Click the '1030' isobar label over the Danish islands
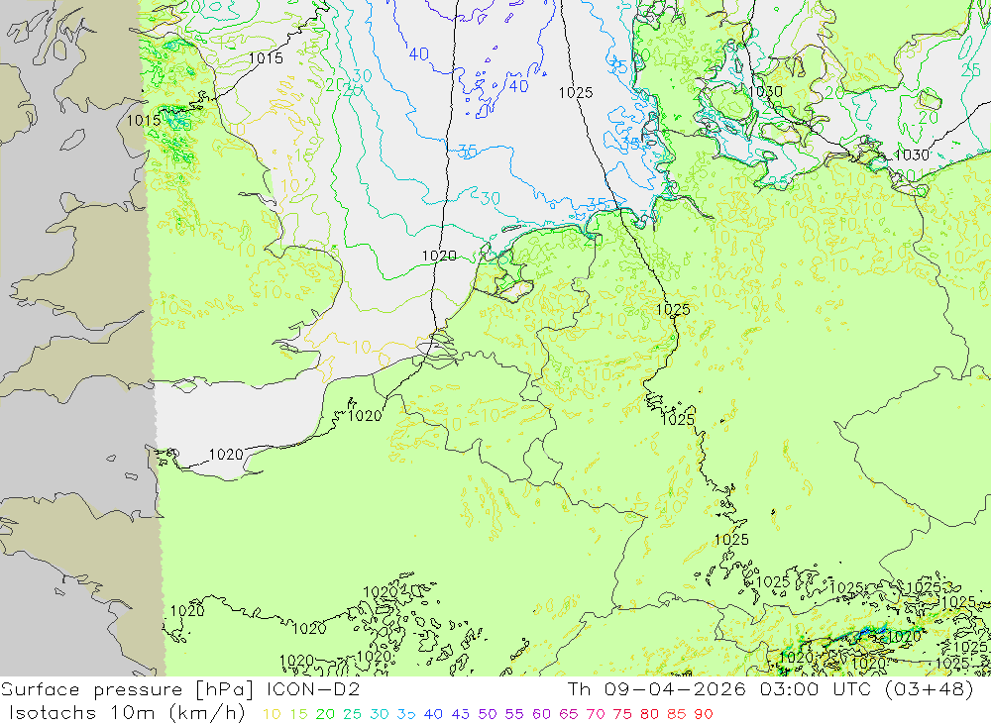The width and height of the screenshot is (991, 726). [x=765, y=92]
